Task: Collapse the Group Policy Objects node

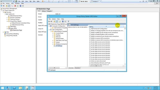Action: point(7,21)
